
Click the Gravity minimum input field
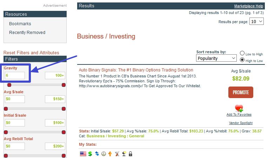coord(15,75)
